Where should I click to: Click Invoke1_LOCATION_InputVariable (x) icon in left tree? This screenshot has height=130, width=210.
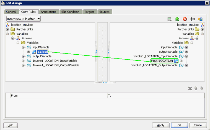(29, 61)
